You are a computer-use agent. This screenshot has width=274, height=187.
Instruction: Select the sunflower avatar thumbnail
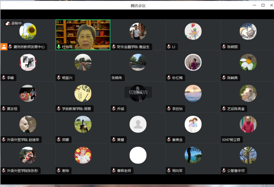[x=28, y=31]
